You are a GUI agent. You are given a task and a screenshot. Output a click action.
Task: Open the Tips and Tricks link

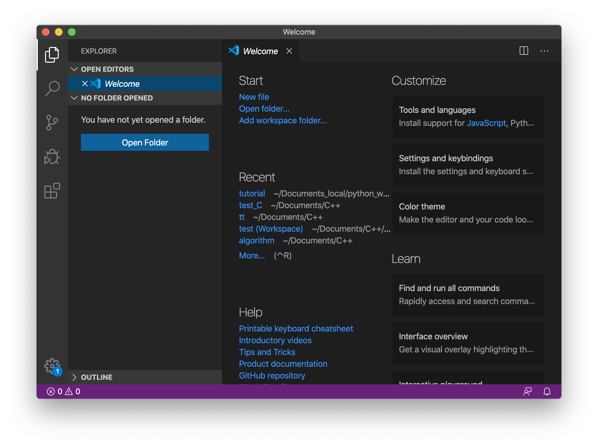coord(267,352)
